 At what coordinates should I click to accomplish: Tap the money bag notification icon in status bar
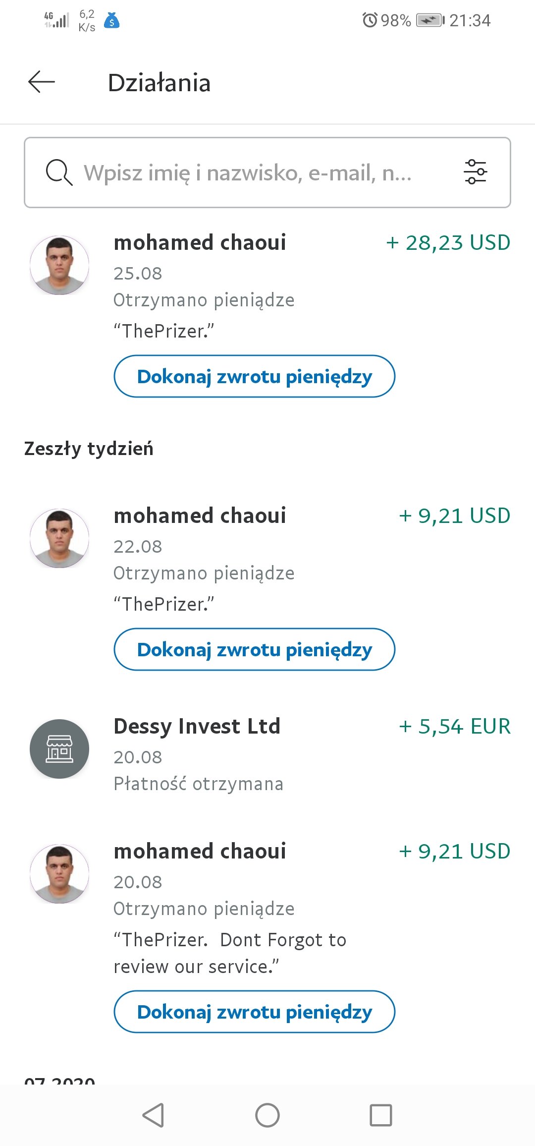[112, 20]
